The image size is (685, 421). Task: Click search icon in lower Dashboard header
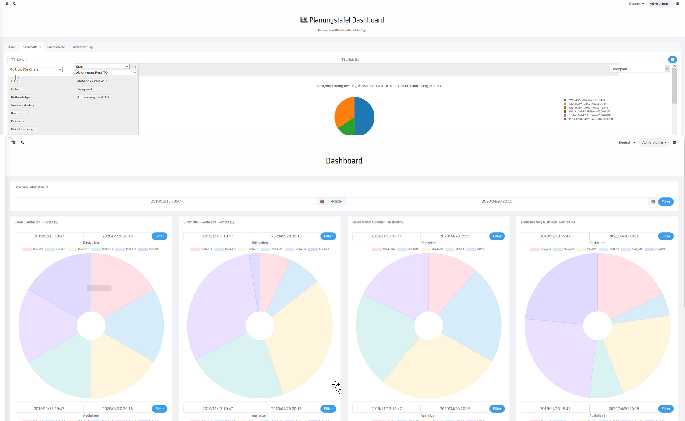(x=23, y=142)
